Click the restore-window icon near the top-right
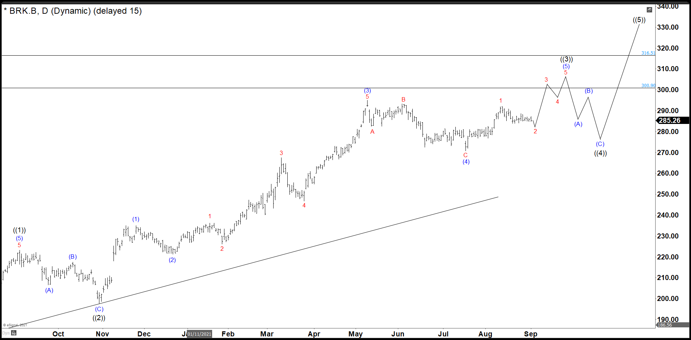The height and width of the screenshot is (340, 691). (649, 10)
